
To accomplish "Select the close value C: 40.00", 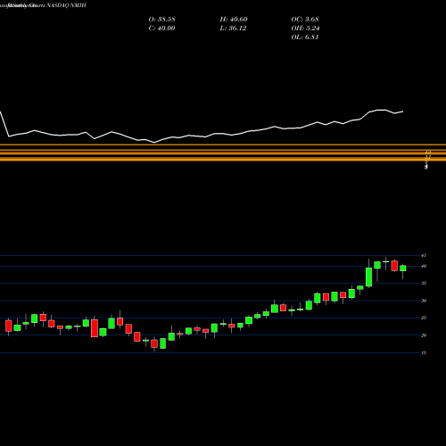I will (x=161, y=29).
